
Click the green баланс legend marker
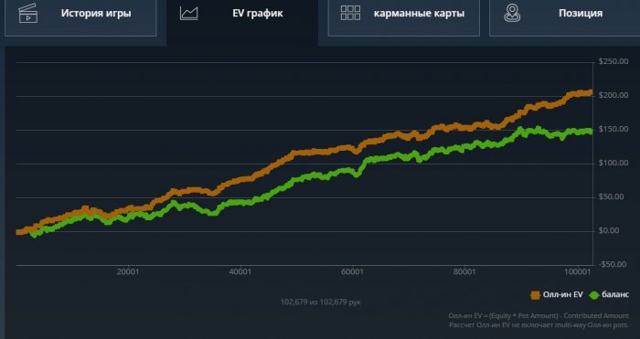(x=594, y=295)
